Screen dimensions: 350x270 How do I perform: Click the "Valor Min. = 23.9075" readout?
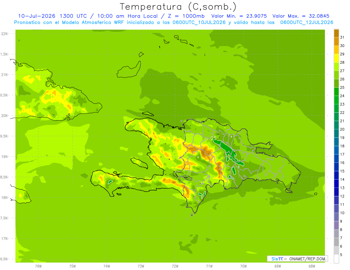(x=239, y=16)
